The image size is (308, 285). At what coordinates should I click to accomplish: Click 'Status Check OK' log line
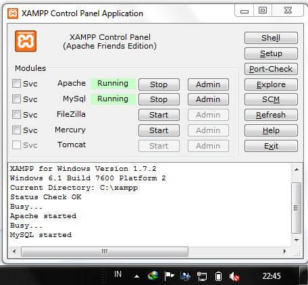46,197
